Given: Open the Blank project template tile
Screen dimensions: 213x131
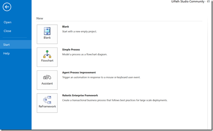Looking at the screenshot, I should pos(47,34).
